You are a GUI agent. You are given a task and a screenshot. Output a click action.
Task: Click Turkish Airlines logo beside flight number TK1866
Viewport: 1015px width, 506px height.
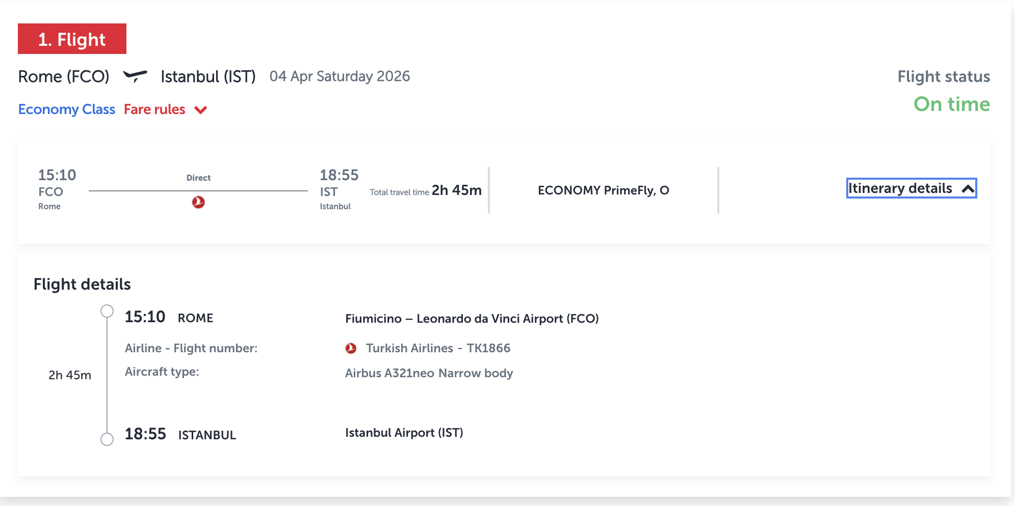click(x=351, y=348)
